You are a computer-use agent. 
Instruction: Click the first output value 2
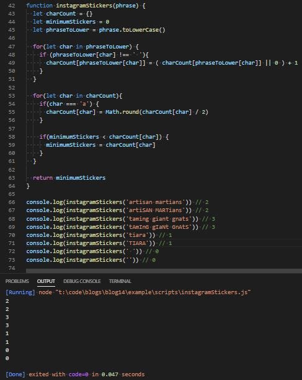(7, 301)
